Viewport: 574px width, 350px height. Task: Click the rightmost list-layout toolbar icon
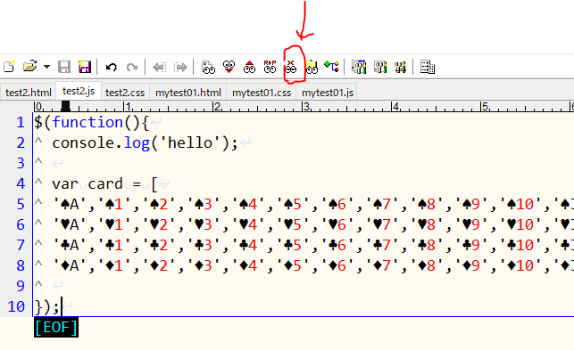[x=428, y=67]
